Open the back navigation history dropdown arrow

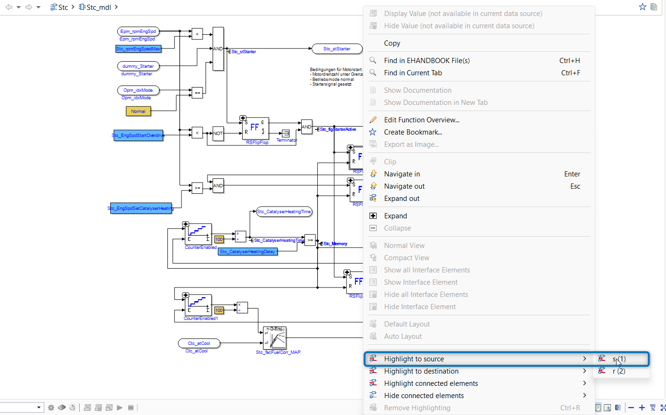pyautogui.click(x=18, y=7)
